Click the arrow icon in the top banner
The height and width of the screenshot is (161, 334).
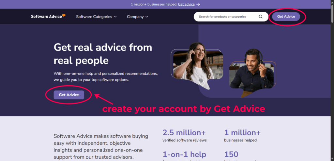[x=198, y=4]
